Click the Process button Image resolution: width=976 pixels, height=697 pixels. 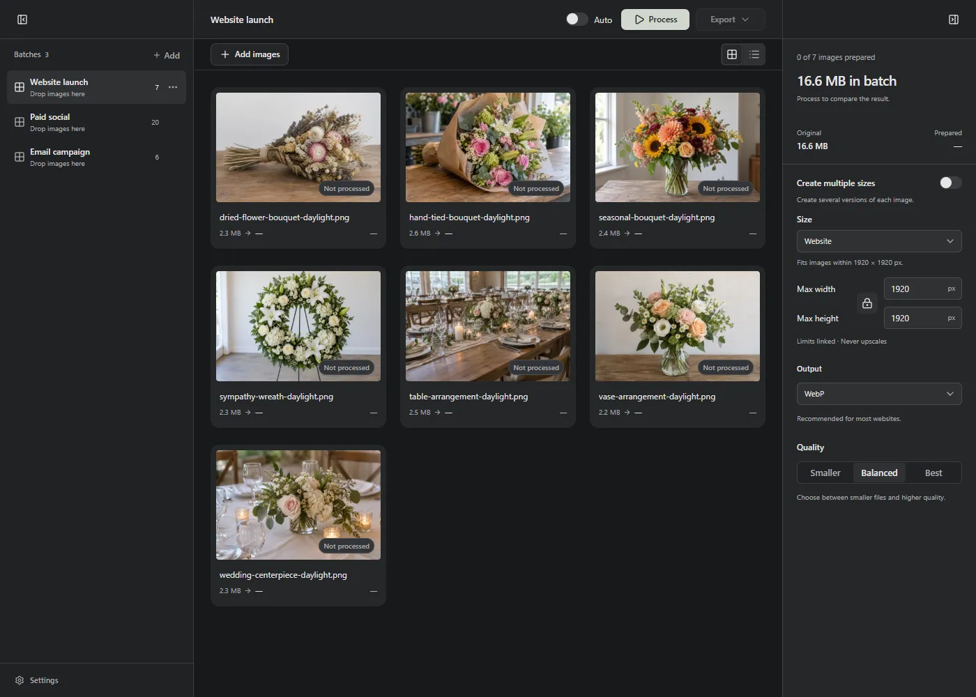655,20
